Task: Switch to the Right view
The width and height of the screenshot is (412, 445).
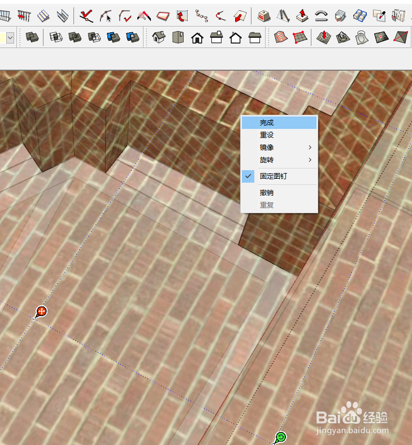Action: coord(216,37)
